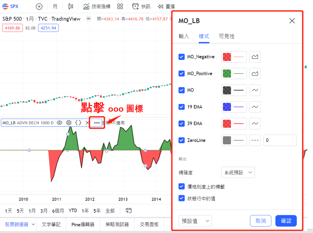The image size is (313, 233).
Task: Open the go-to-date calendar icon
Action: point(129,211)
